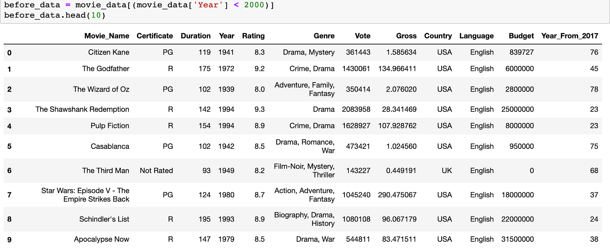Select the Pulp Fiction cell
610x249 pixels.
110,126
